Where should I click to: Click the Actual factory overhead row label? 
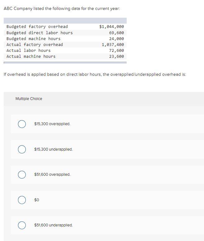point(34,44)
